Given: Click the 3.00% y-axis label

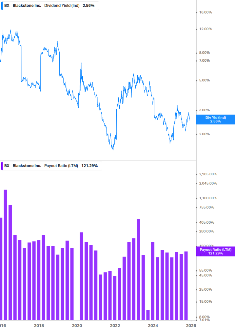Looking at the screenshot, I should click(204, 110).
